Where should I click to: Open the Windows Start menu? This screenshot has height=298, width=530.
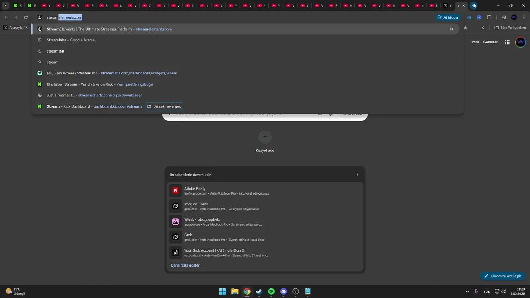(x=223, y=291)
